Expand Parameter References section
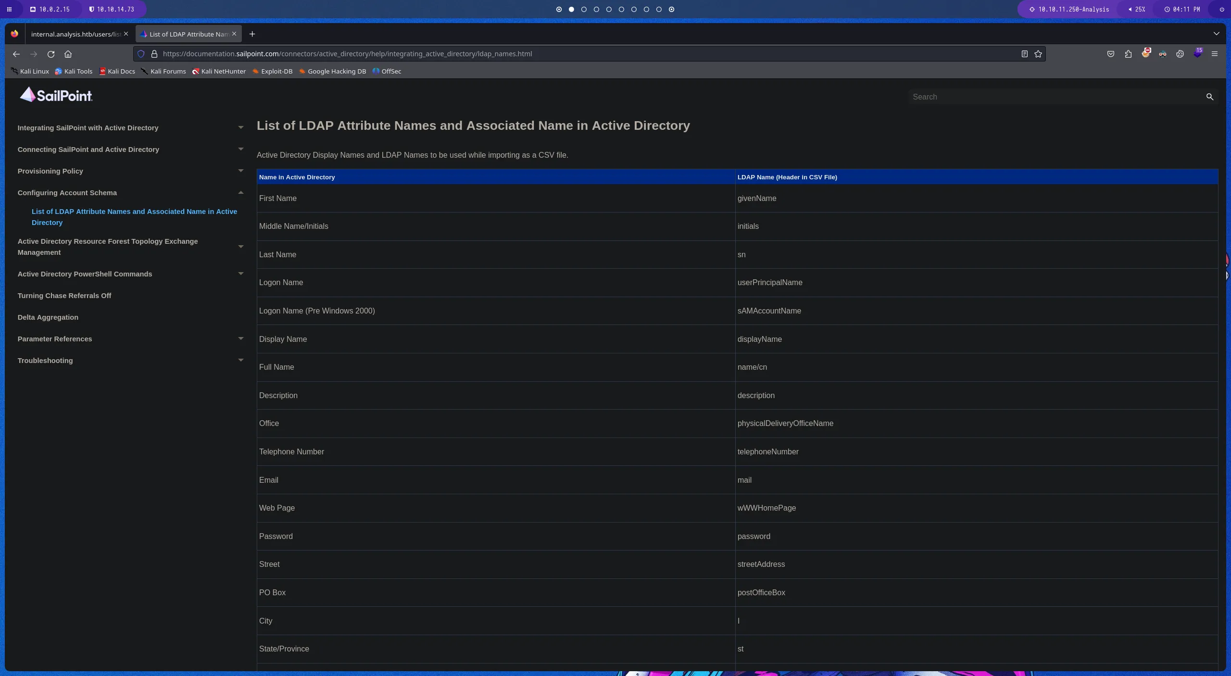This screenshot has width=1231, height=676. (241, 338)
